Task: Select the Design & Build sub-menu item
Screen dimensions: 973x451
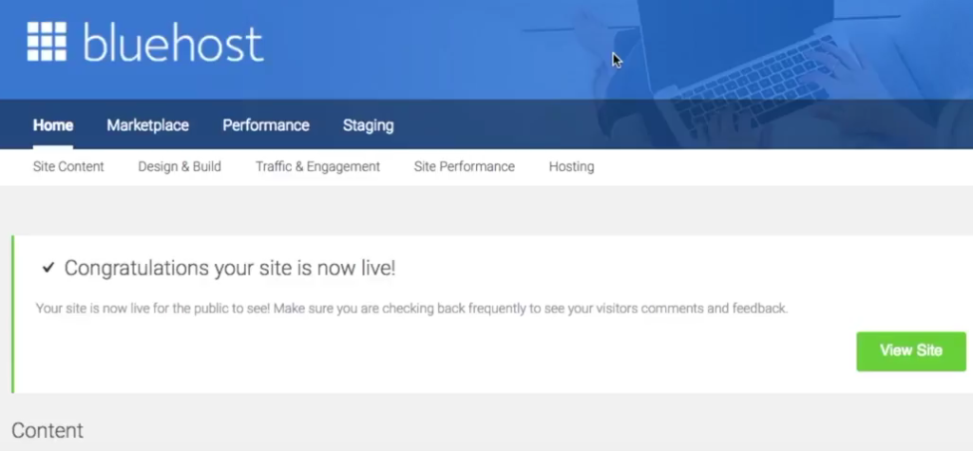Action: (180, 166)
